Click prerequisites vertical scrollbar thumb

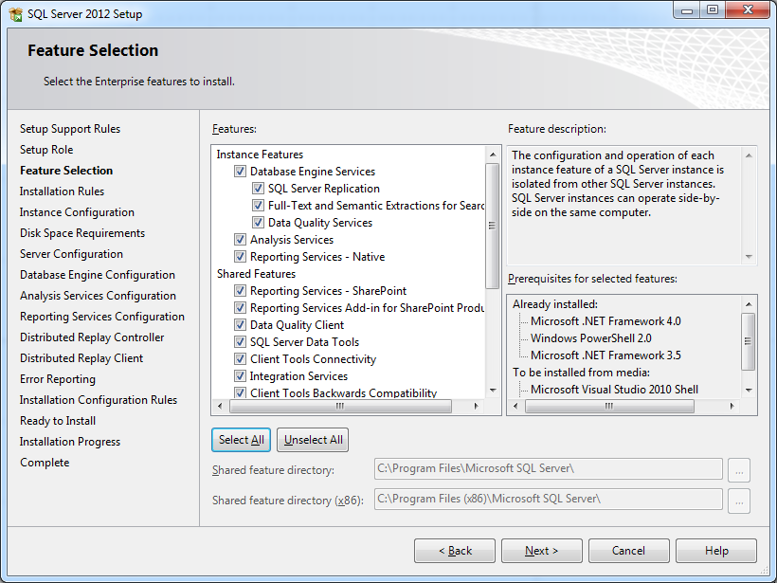click(x=749, y=341)
